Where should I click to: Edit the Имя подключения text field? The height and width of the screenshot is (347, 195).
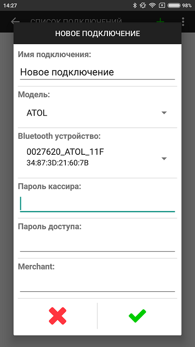[x=97, y=73]
